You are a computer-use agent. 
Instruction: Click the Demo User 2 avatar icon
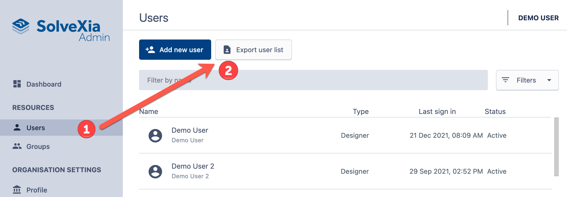155,171
